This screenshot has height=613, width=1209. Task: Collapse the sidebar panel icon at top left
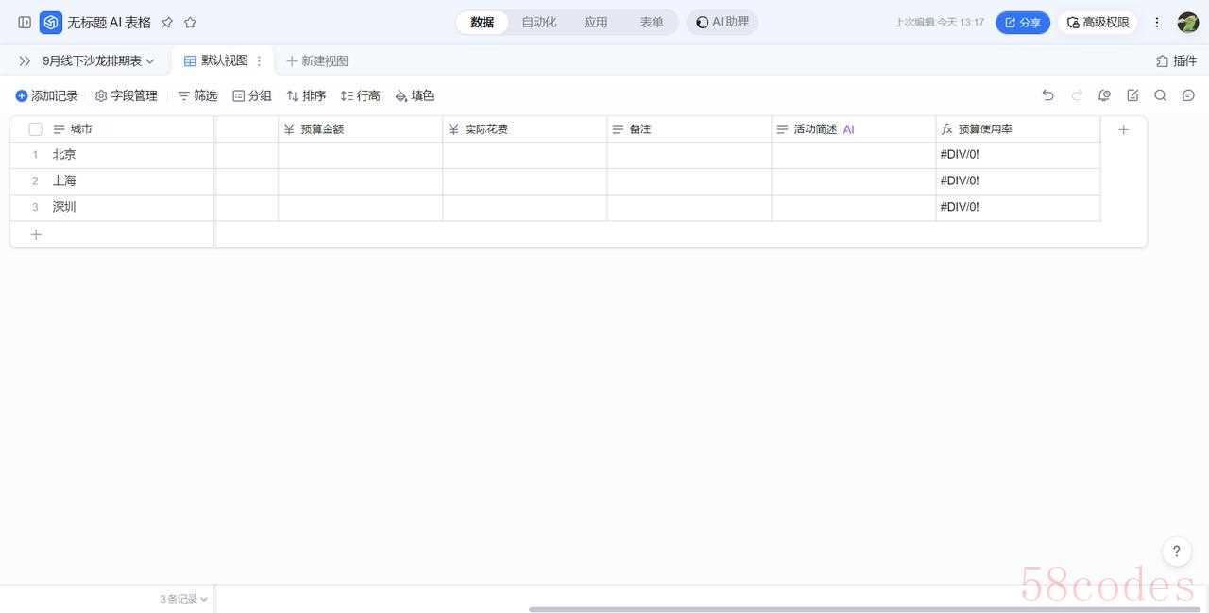point(25,23)
